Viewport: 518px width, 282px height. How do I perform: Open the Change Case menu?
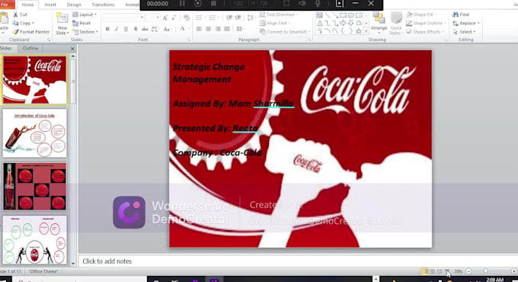(167, 29)
